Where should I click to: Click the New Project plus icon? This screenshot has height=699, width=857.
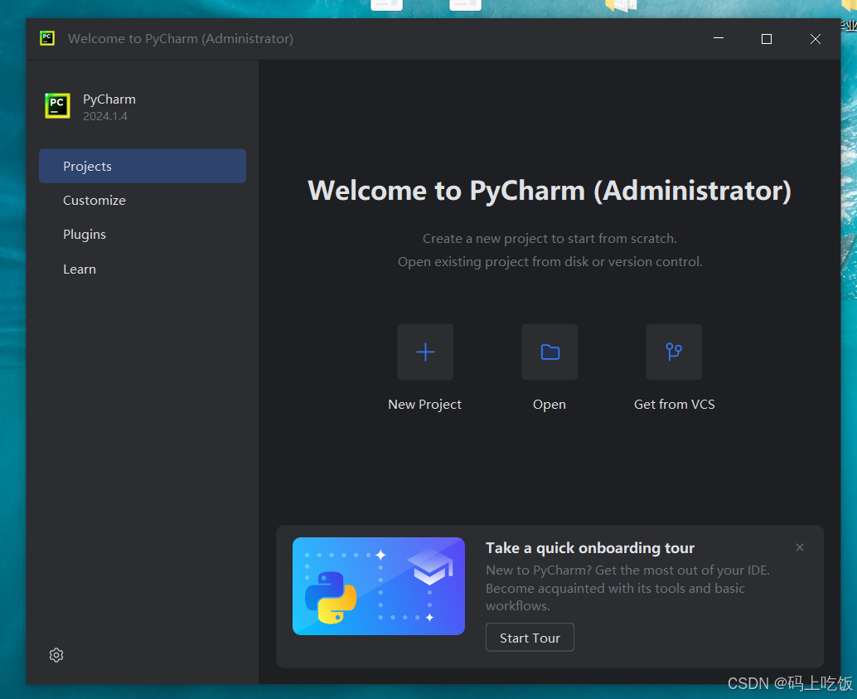click(425, 352)
